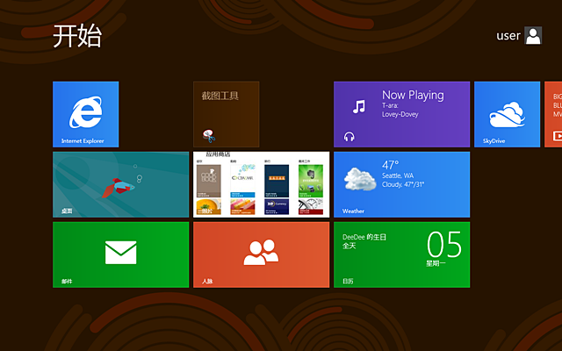
Task: Open the 桌面 desktop tile with fish
Action: (121, 184)
